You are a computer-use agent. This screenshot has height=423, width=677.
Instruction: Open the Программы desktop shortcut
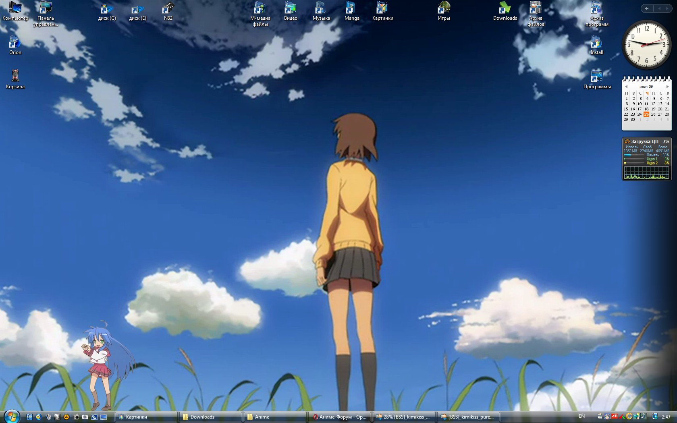(x=597, y=79)
